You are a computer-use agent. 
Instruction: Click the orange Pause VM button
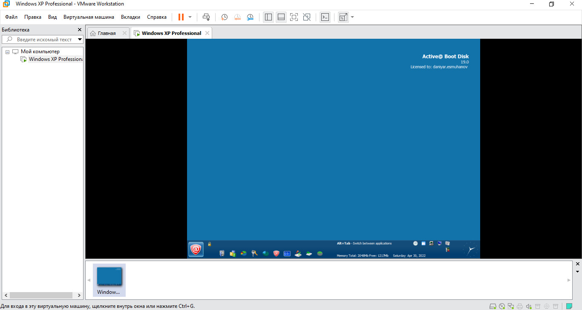(x=181, y=17)
